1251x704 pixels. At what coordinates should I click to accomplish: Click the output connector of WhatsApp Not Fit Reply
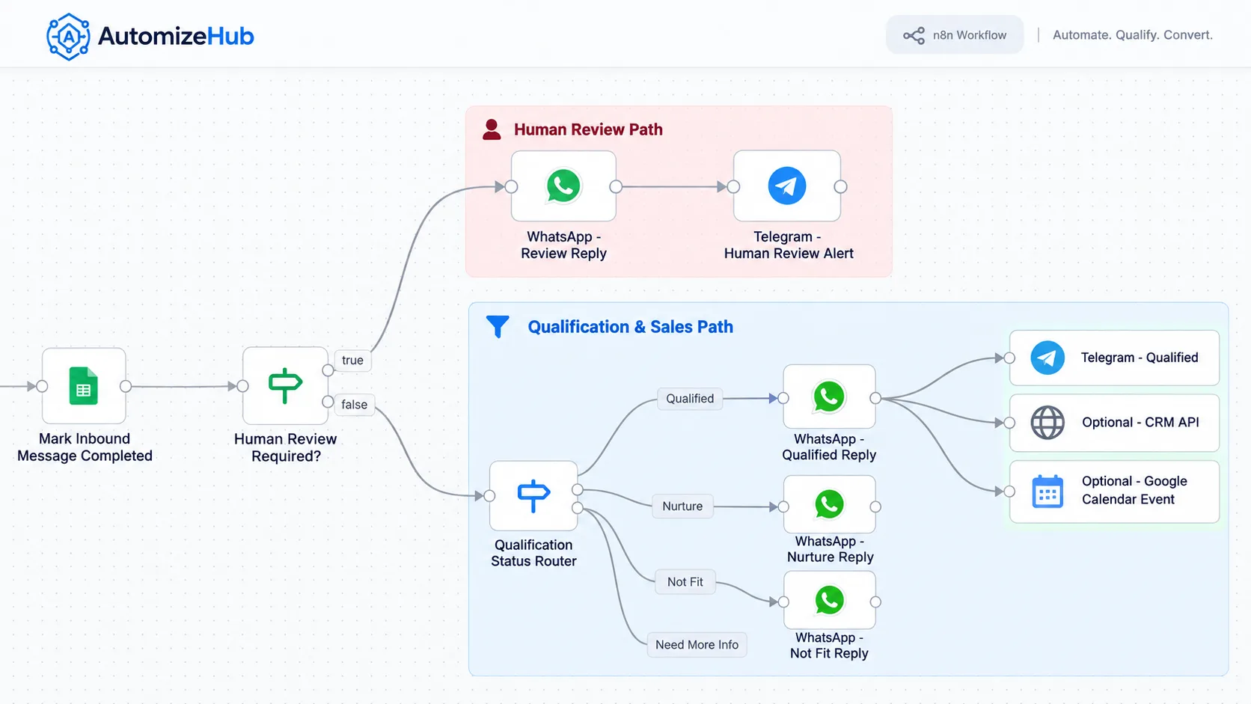click(875, 602)
